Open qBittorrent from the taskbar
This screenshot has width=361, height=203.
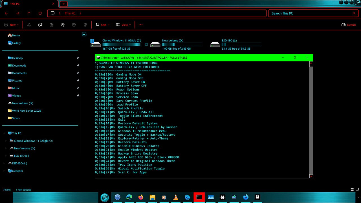(117, 197)
